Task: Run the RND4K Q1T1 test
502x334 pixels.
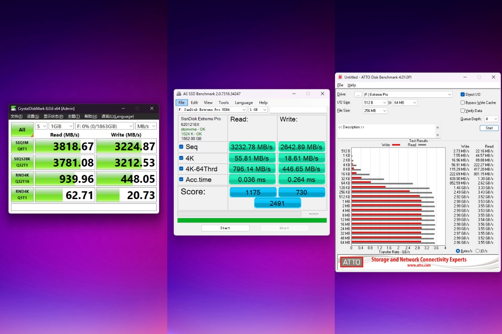Action: point(22,194)
